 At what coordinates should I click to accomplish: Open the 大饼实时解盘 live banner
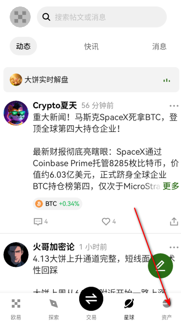coord(91,80)
